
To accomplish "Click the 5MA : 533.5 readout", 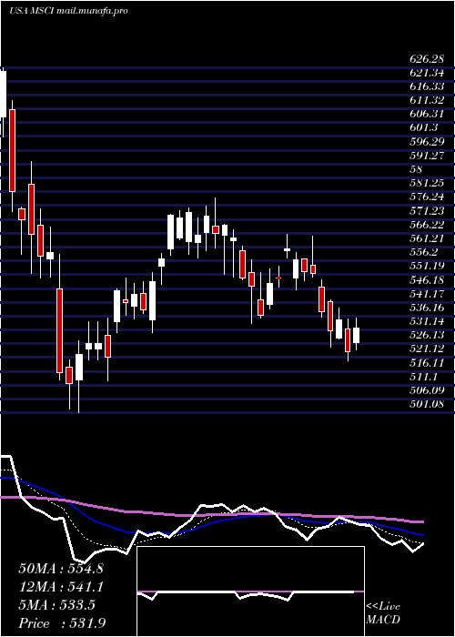I will [56, 605].
